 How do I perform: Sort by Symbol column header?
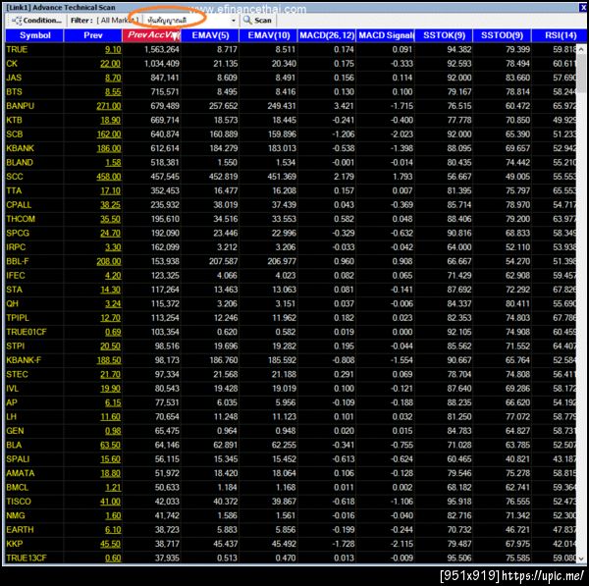[34, 35]
